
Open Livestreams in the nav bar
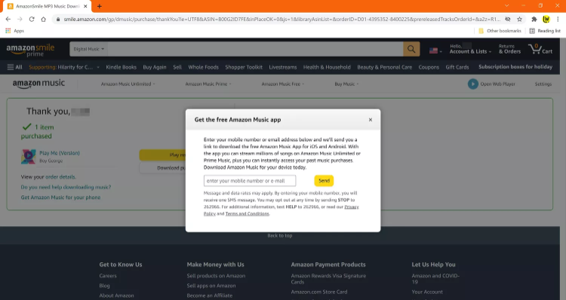coord(283,67)
